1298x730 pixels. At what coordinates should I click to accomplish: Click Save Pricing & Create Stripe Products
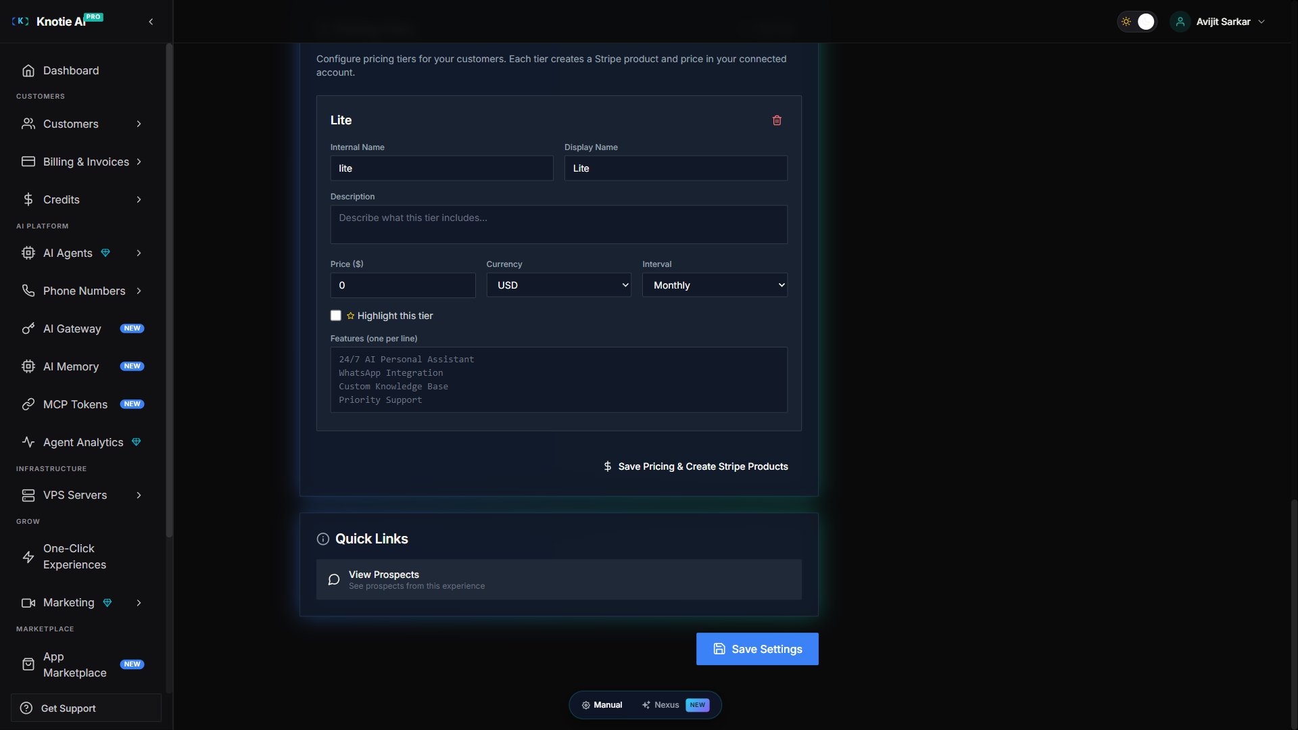(x=696, y=466)
